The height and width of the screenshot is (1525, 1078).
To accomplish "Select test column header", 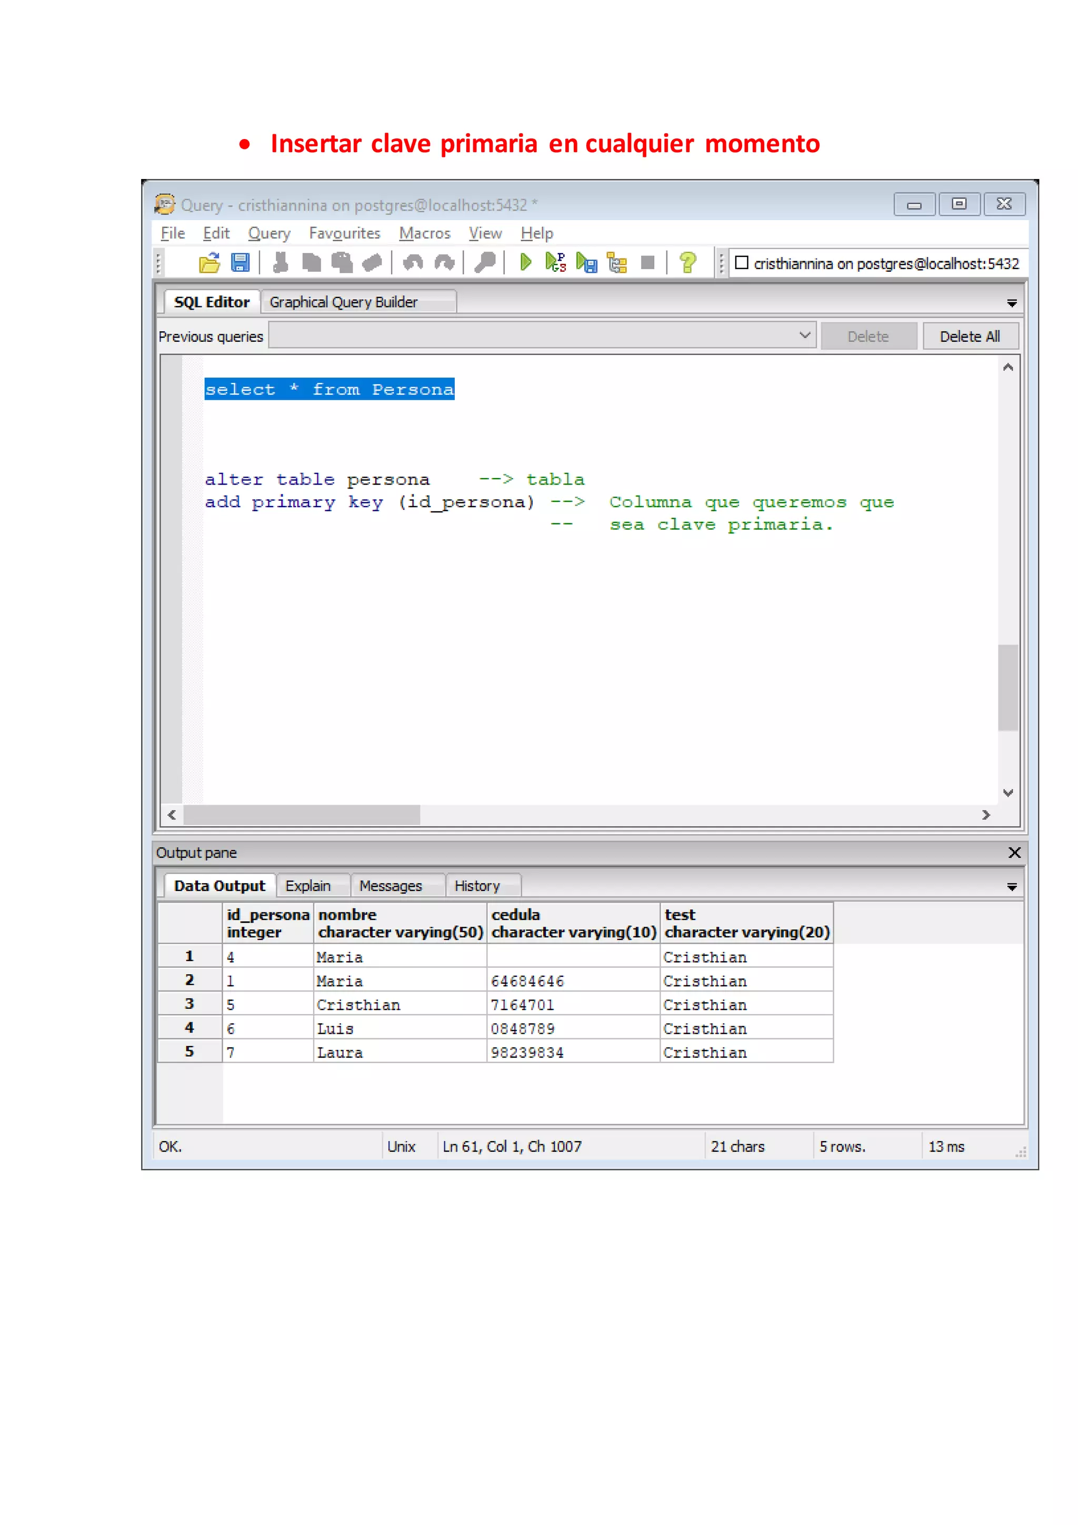I will coord(747,923).
